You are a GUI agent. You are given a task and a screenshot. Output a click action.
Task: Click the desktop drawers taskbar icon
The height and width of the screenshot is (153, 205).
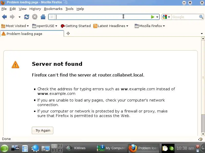pos(15,148)
